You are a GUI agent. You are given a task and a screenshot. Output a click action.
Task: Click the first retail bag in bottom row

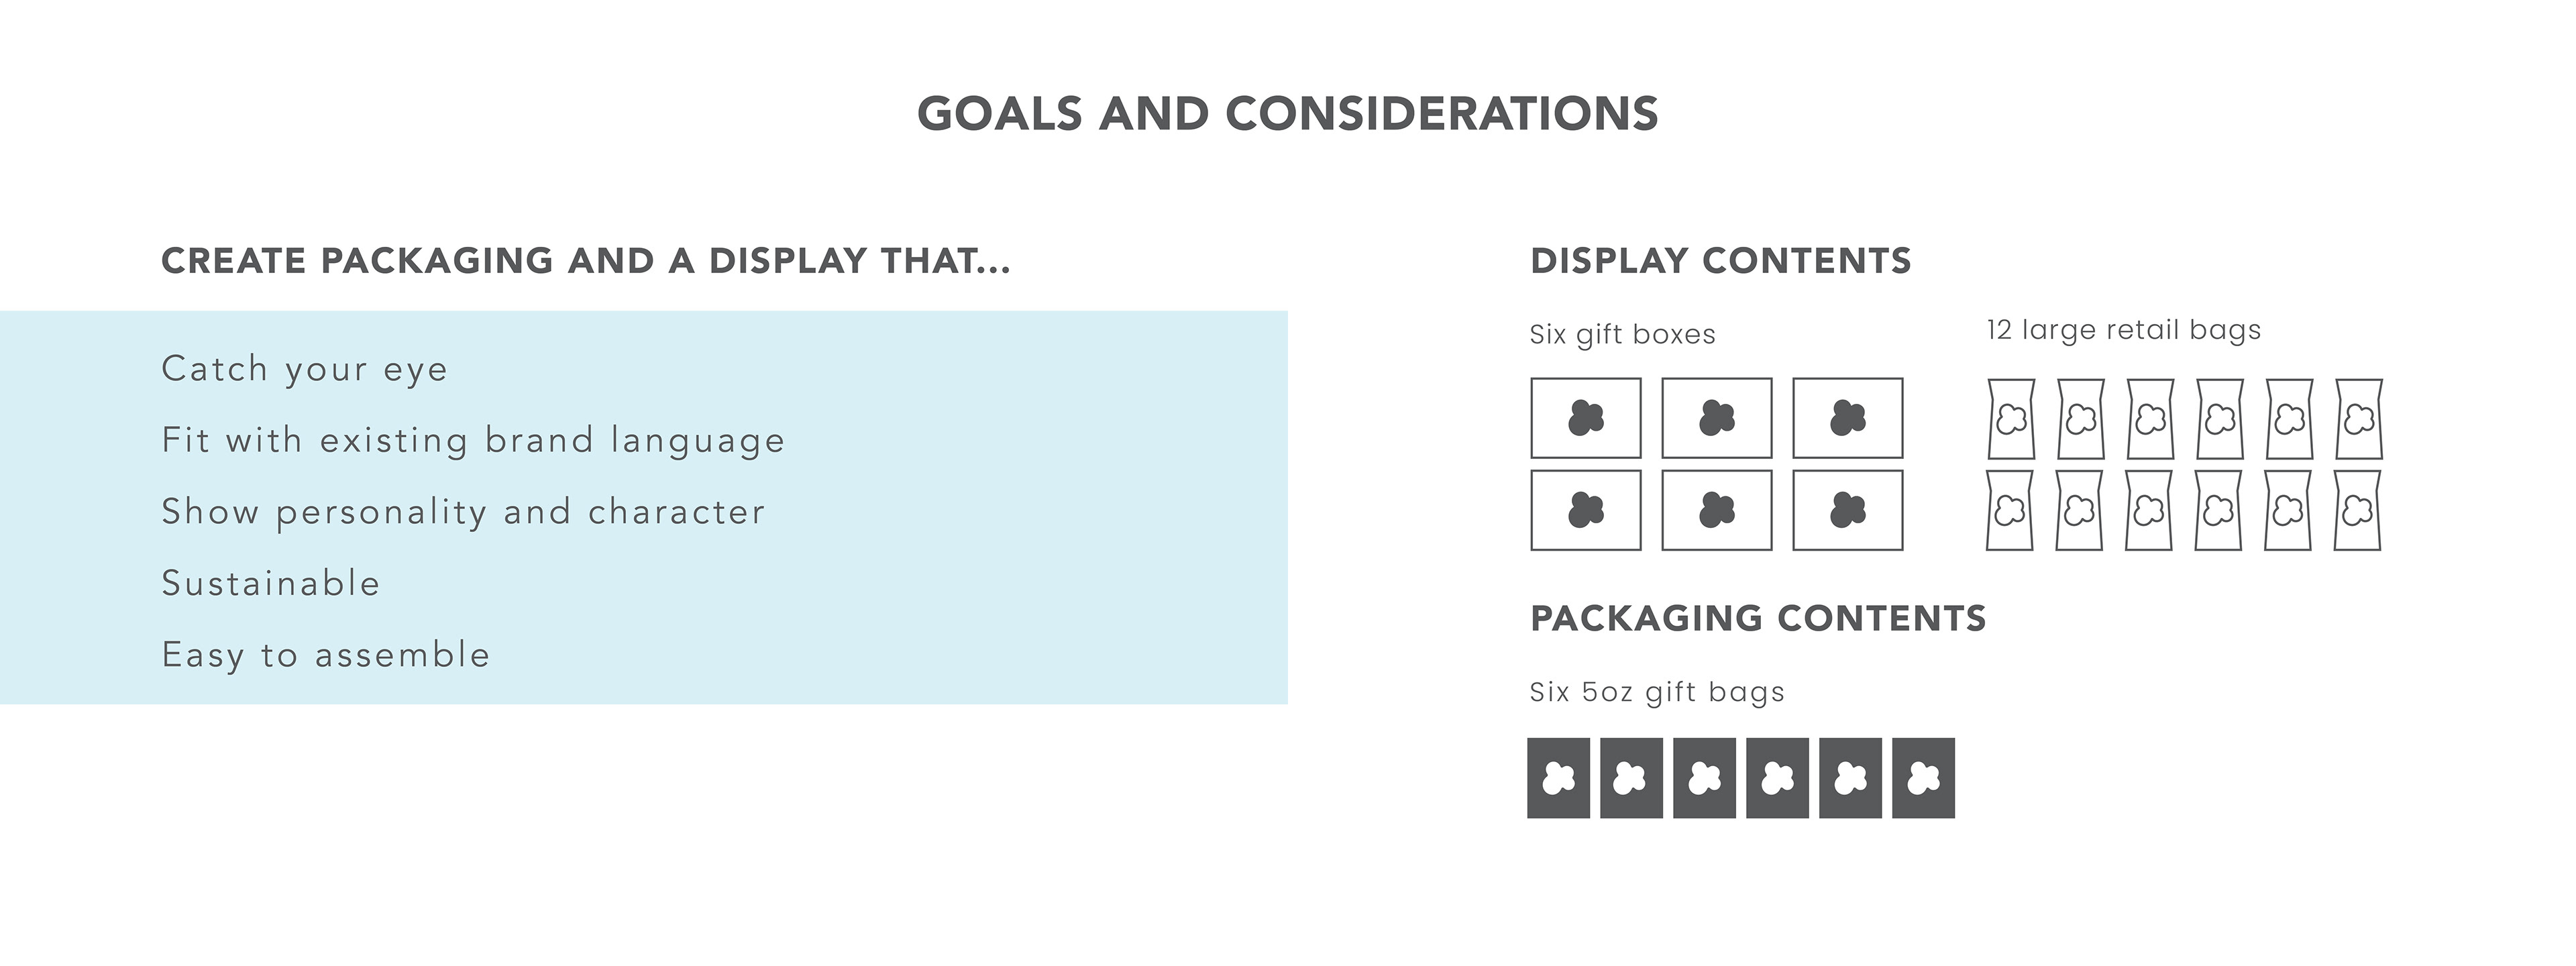tap(2009, 511)
